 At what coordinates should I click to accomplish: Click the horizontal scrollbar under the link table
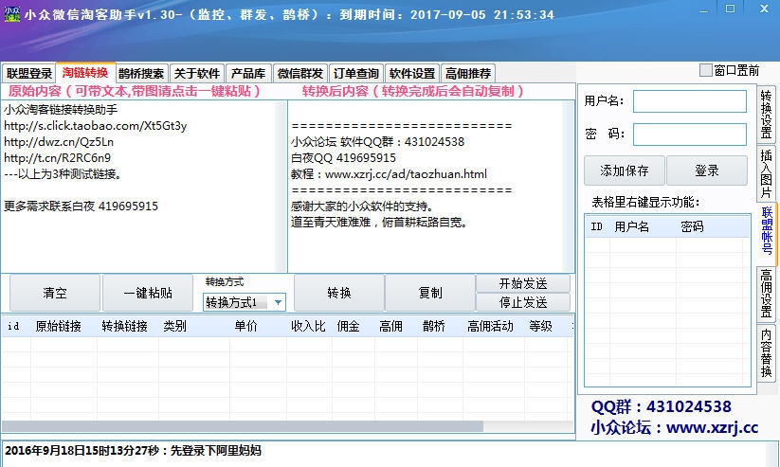click(243, 426)
